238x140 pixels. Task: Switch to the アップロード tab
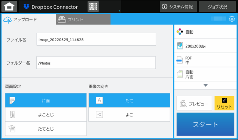click(x=29, y=19)
